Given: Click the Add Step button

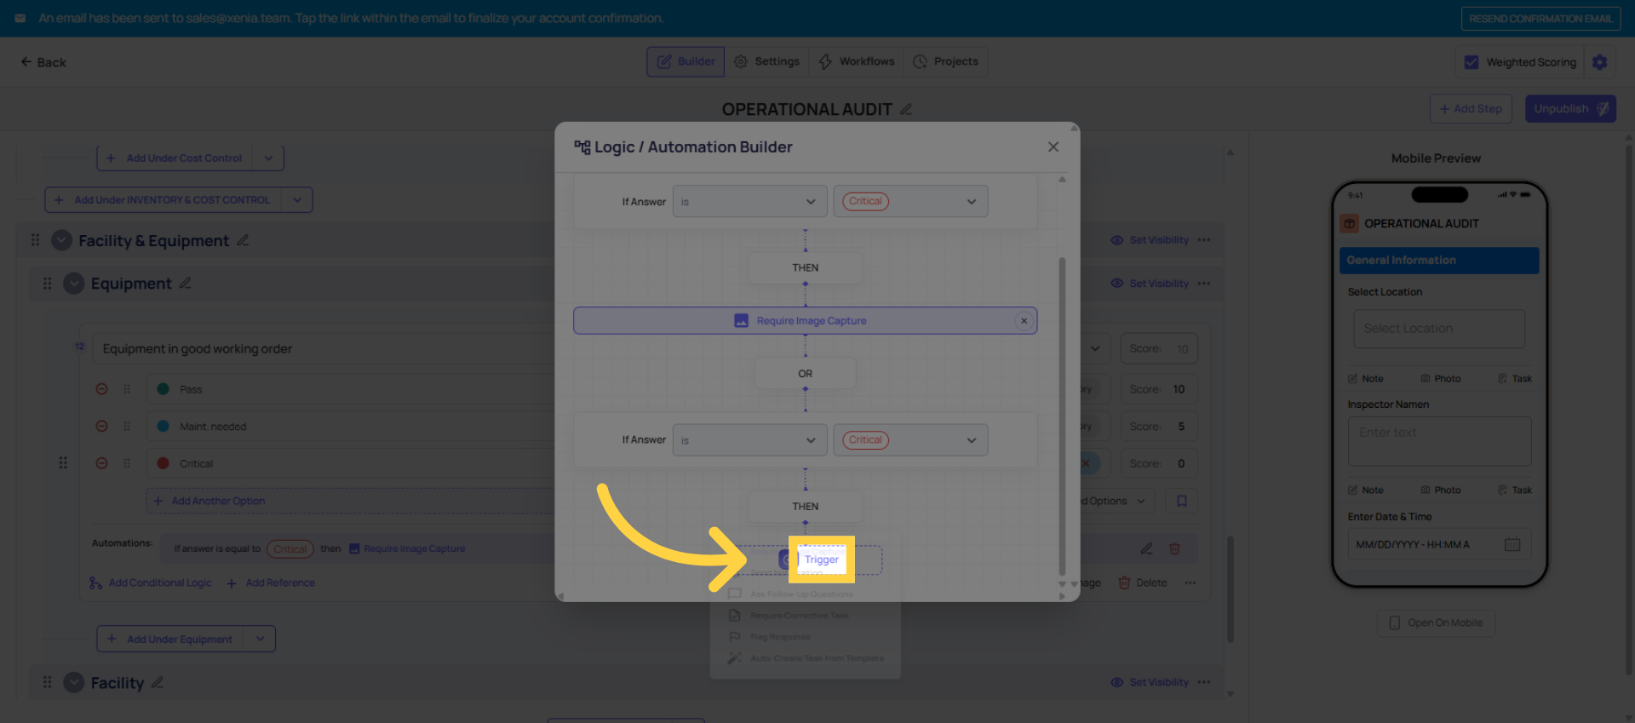Looking at the screenshot, I should 1471,109.
